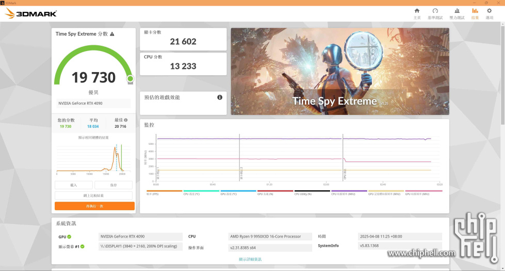This screenshot has height=271, width=505.
Task: Click the green check beside GPU label
Action: pyautogui.click(x=69, y=237)
